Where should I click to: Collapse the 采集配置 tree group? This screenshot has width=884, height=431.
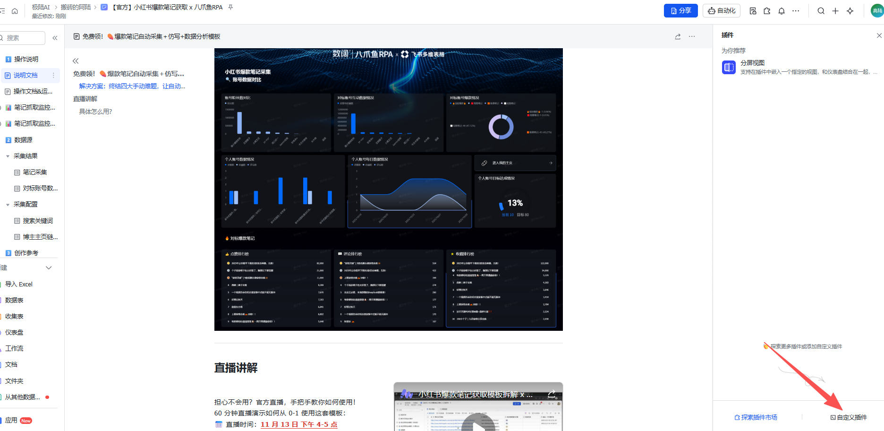tap(8, 205)
